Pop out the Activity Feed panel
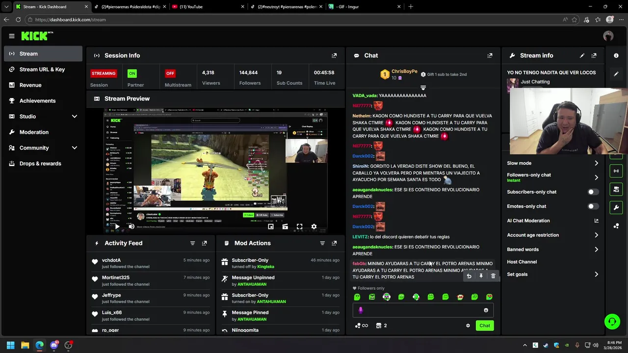This screenshot has width=628, height=353. 204,243
